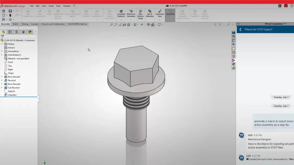The image size is (294, 165).
Task: Show more manager tabs with the right chevron
Action: pos(36,32)
